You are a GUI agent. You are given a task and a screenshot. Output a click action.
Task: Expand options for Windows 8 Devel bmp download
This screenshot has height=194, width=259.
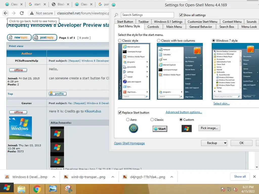click(54, 177)
